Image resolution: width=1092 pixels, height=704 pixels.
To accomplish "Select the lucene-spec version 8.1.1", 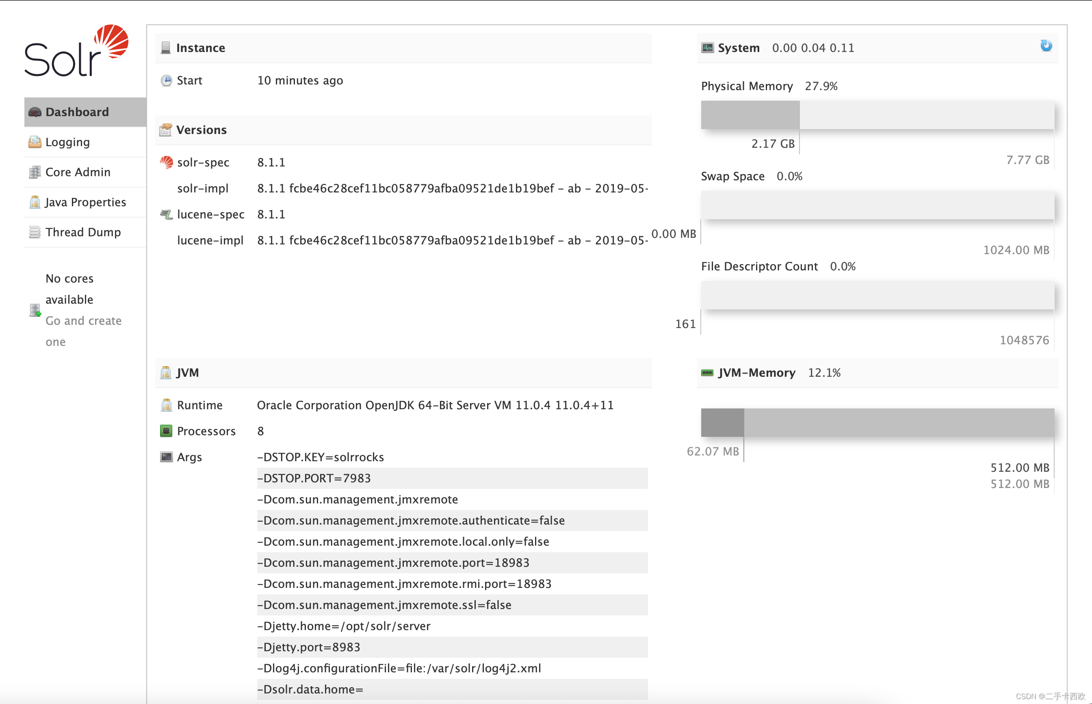I will click(271, 214).
